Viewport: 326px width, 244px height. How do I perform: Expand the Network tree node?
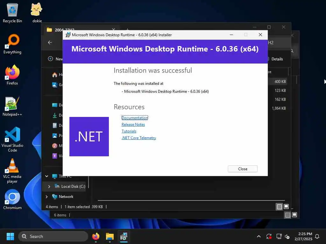point(46,197)
